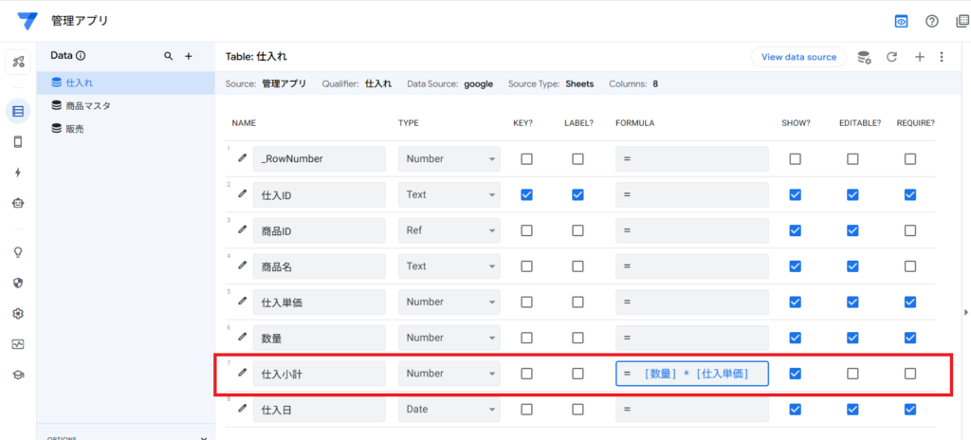
Task: Click the refresh icon to regenerate structure
Action: pyautogui.click(x=891, y=57)
